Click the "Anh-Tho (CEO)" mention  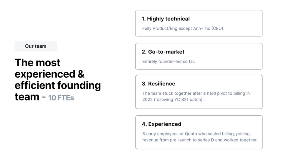pyautogui.click(x=210, y=28)
